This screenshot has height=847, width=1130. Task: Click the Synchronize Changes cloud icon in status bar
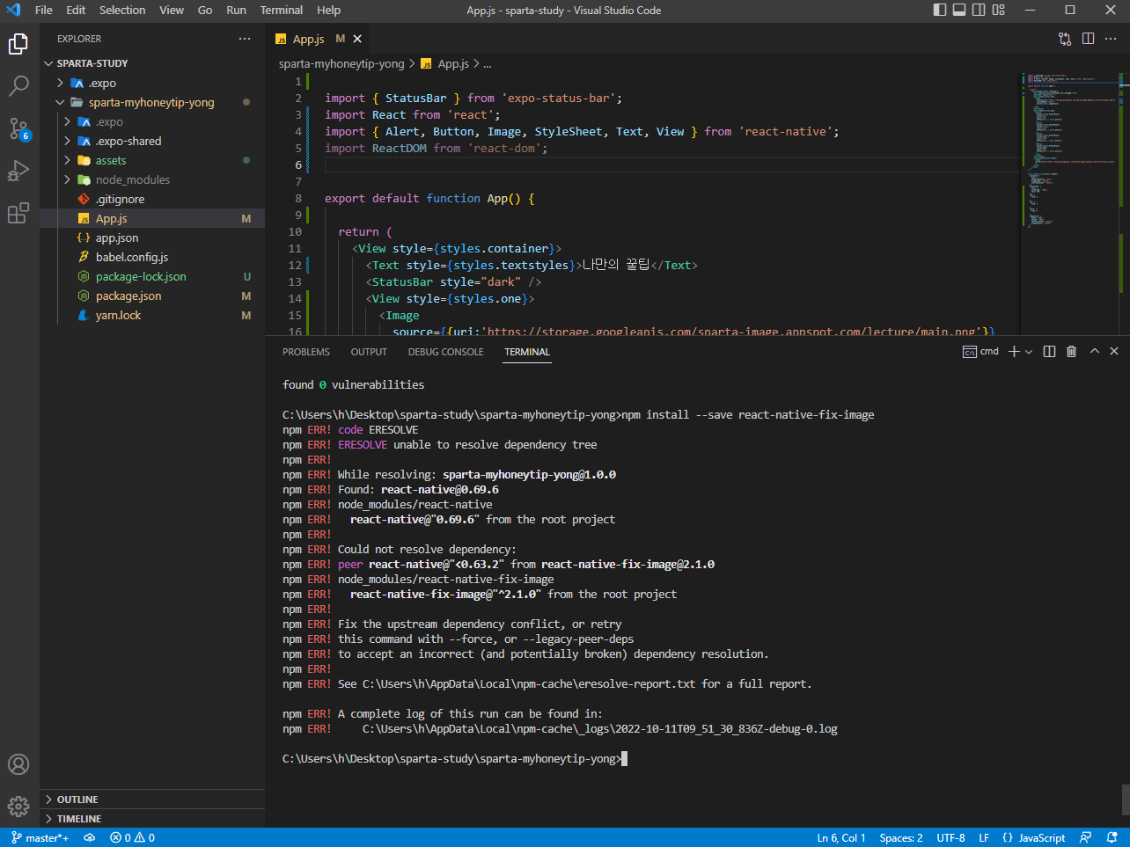pyautogui.click(x=89, y=838)
